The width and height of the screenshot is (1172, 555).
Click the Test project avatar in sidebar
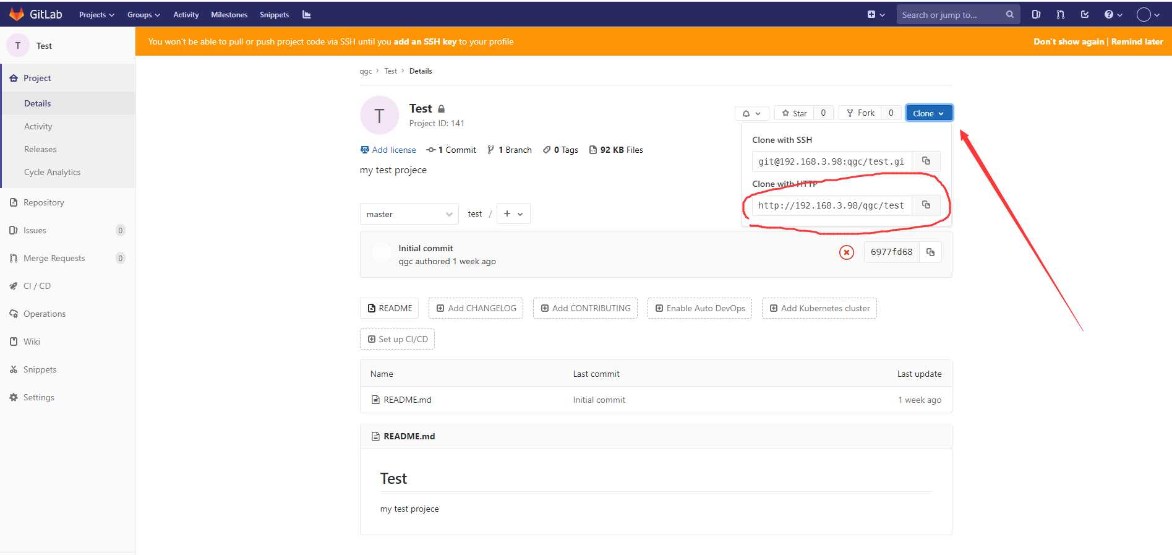17,45
